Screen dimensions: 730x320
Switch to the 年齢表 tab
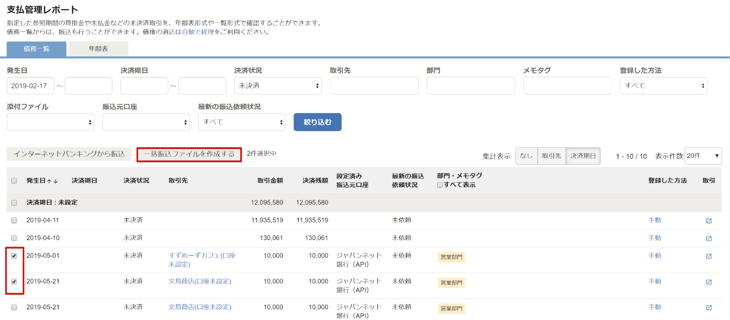tap(98, 49)
